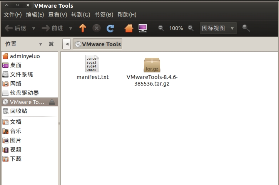Viewport: 279px width, 185px height.
Task: Open 文档 bookmark in sidebar
Action: 30,122
